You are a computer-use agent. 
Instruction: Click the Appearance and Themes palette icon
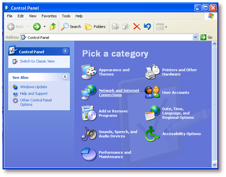[x=89, y=72]
